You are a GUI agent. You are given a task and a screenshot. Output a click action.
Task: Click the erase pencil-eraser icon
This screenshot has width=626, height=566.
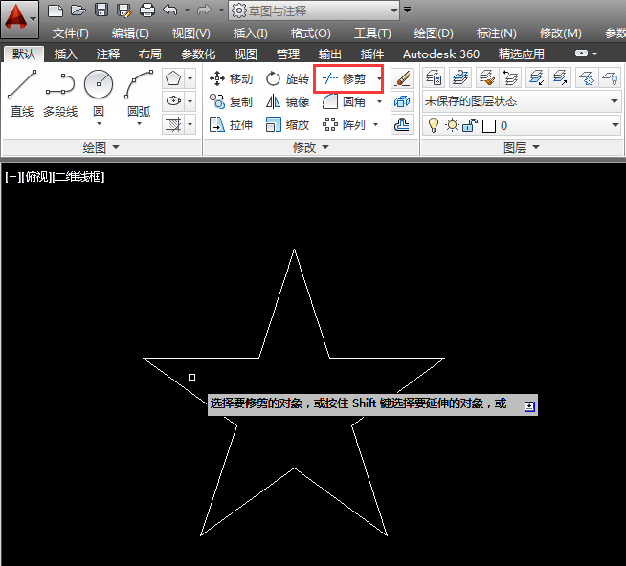pyautogui.click(x=402, y=78)
